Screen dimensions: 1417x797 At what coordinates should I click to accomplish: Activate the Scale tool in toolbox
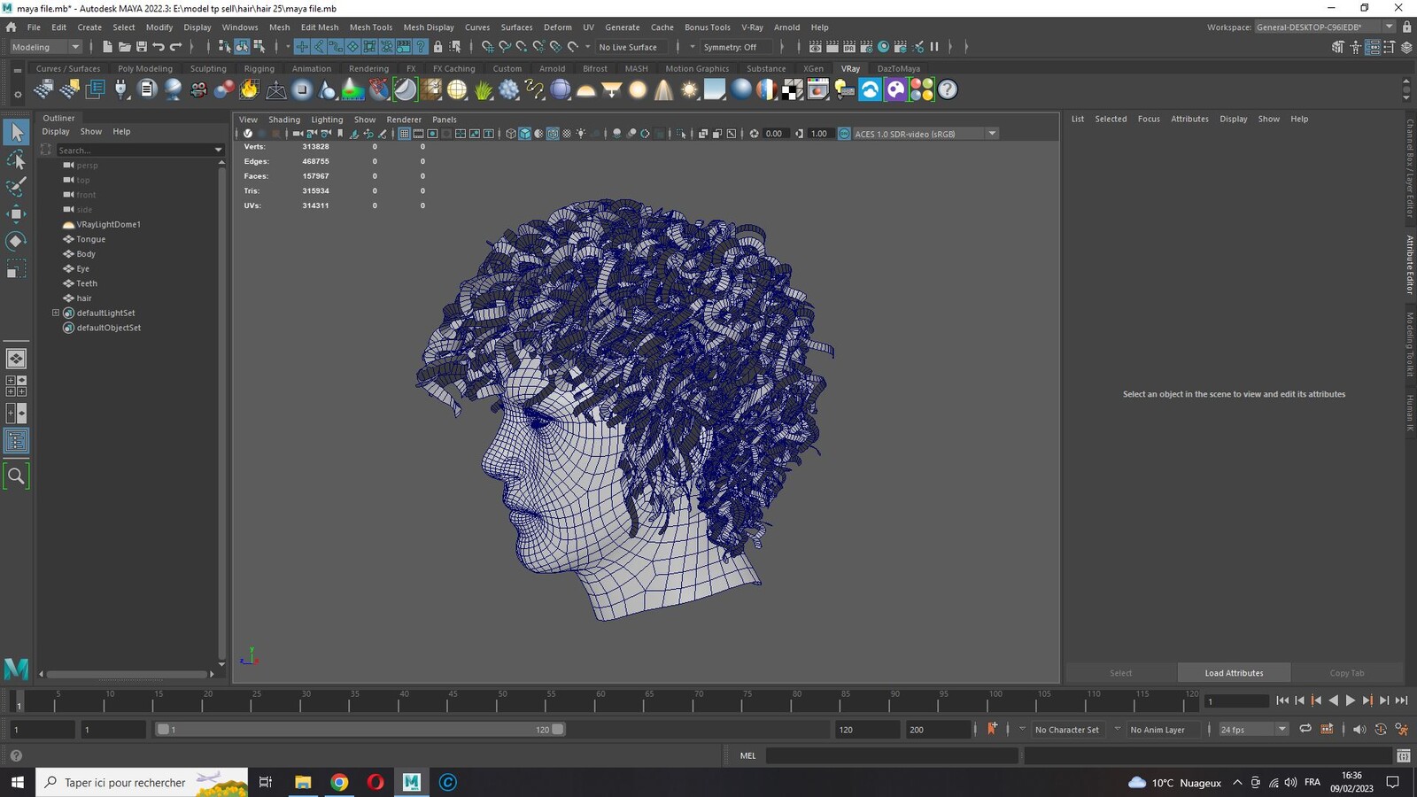pyautogui.click(x=16, y=268)
